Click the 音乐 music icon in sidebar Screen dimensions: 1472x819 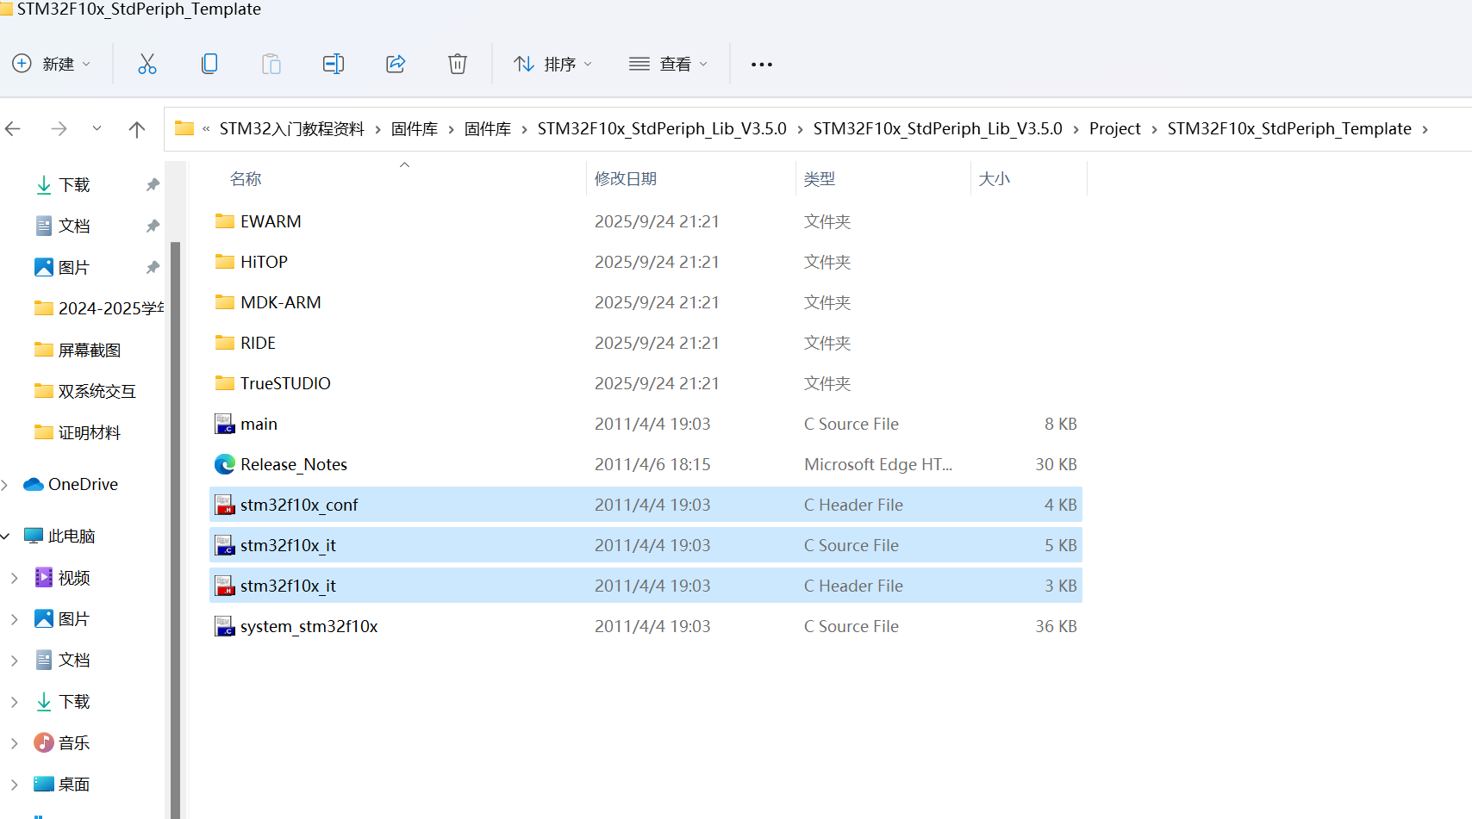pos(44,742)
